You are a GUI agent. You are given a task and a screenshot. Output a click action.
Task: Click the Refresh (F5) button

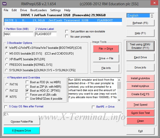[x=140, y=23]
